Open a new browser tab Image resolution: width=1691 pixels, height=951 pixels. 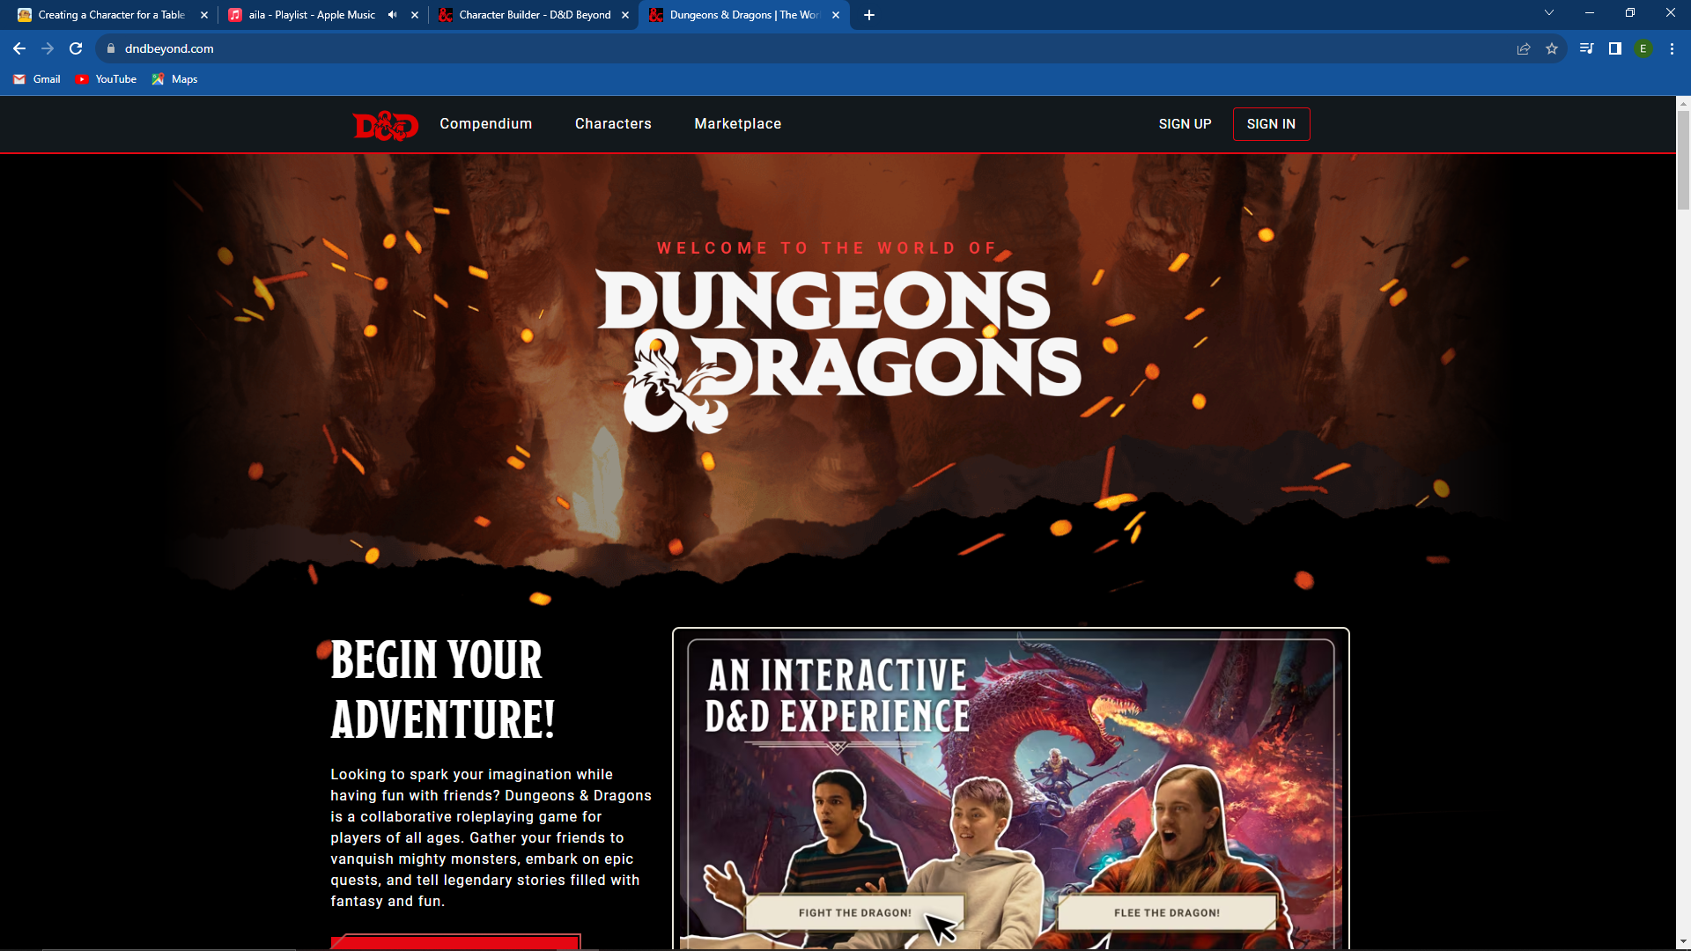(x=869, y=15)
